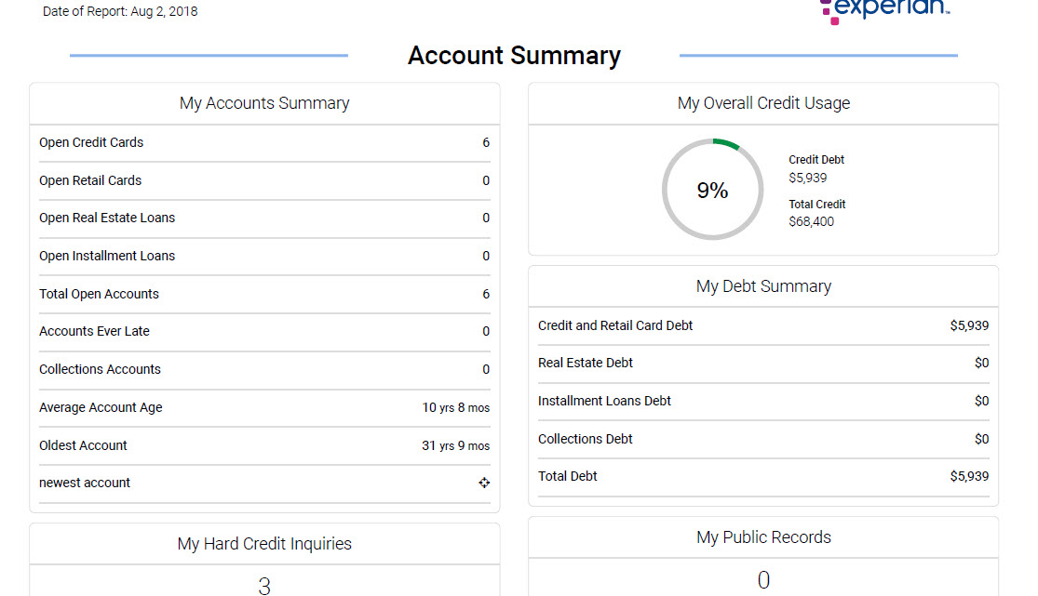Open My Hard Credit Inquiries section
This screenshot has height=596, width=1038.
[x=264, y=543]
